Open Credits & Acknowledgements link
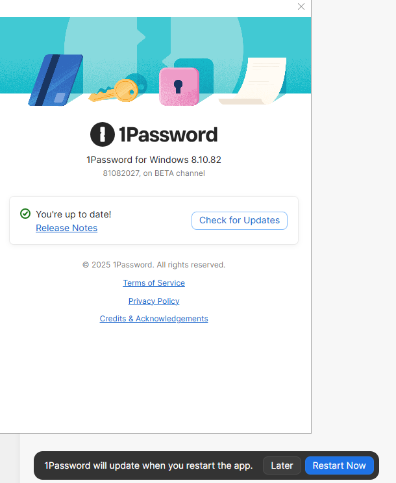 (154, 319)
